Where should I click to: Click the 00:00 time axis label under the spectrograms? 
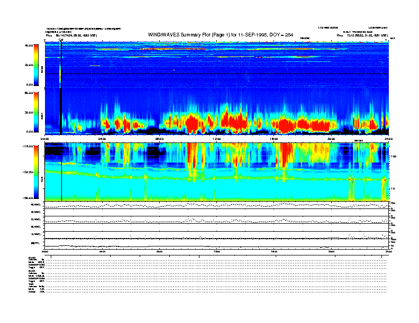[45, 139]
